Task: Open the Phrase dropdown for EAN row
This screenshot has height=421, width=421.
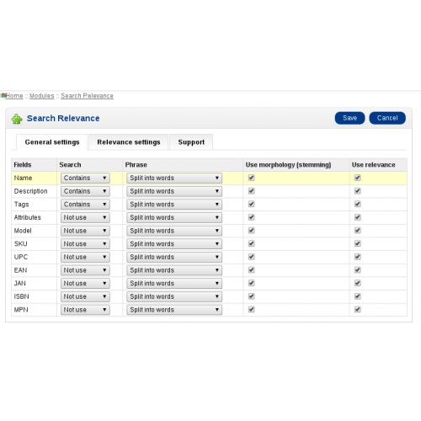Action: 174,270
